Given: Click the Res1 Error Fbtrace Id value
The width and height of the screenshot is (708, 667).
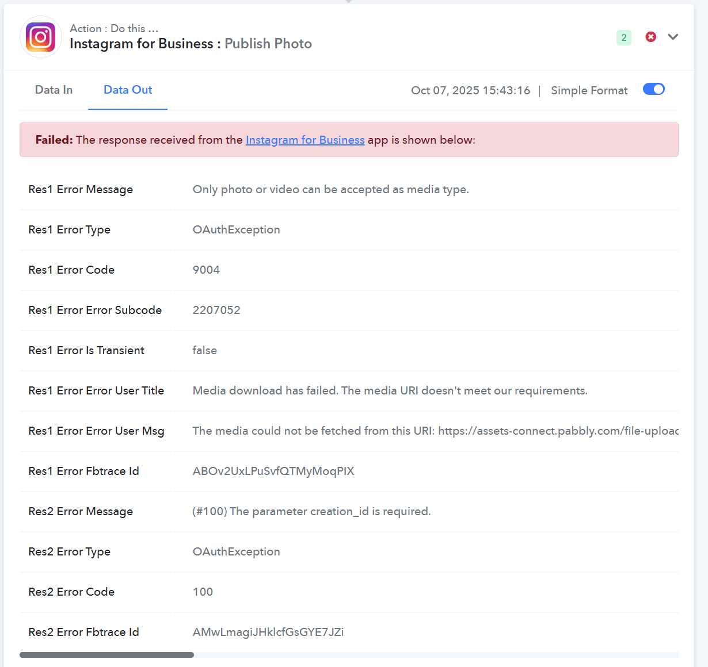Looking at the screenshot, I should [273, 471].
